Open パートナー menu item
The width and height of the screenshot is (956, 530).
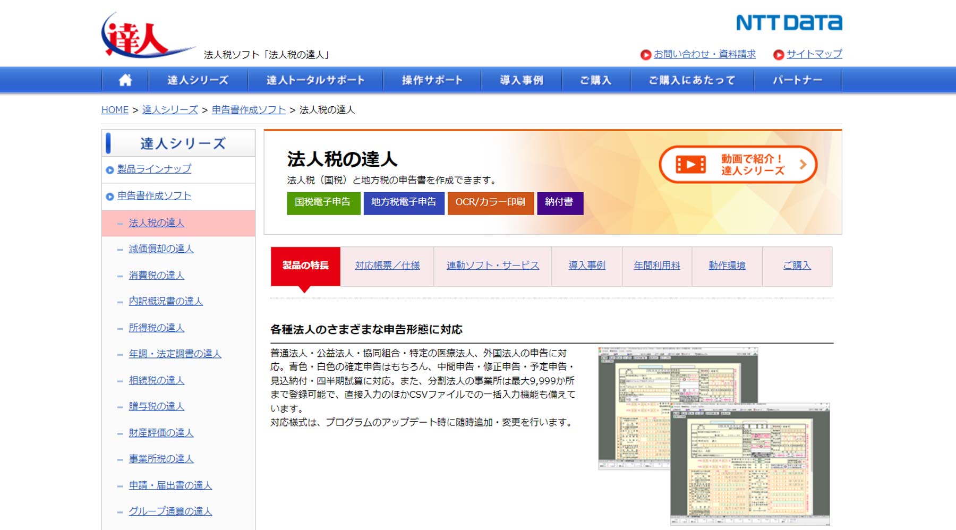click(798, 80)
